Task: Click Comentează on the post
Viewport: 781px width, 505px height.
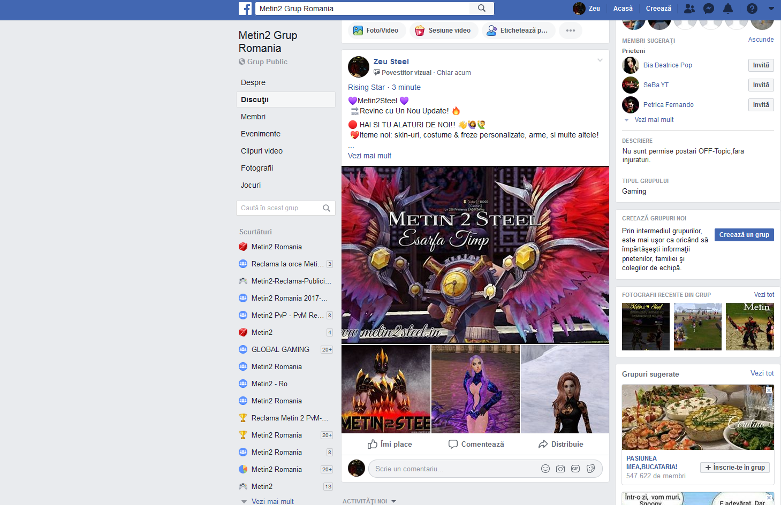Action: [x=476, y=444]
